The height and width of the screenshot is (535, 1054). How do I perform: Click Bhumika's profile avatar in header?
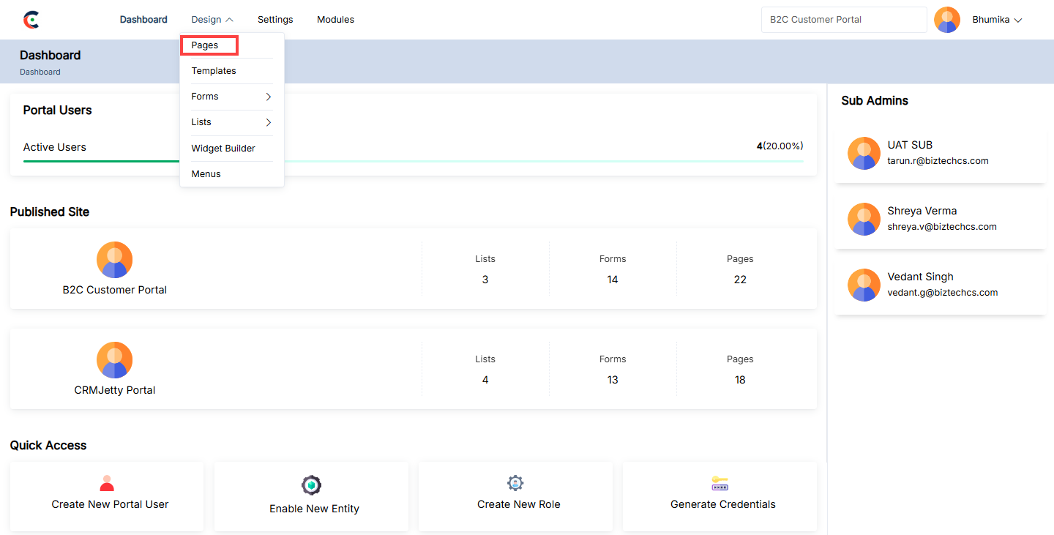947,20
